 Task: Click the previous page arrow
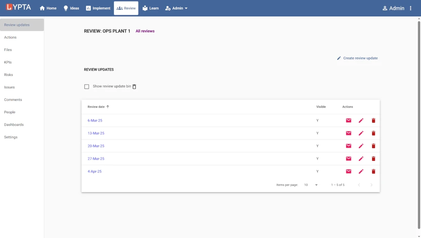pos(359,185)
